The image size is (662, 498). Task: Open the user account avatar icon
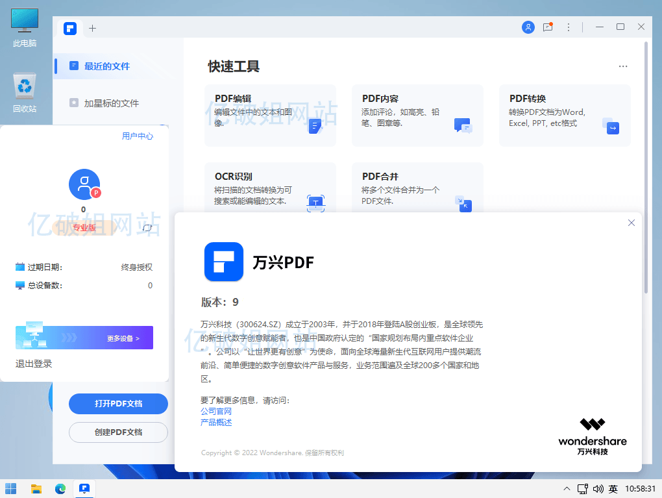(528, 27)
